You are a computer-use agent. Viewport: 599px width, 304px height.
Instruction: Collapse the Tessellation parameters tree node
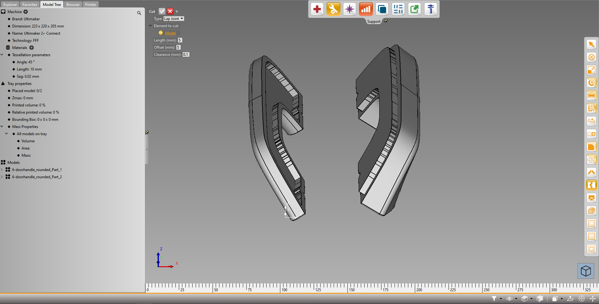tap(2, 55)
